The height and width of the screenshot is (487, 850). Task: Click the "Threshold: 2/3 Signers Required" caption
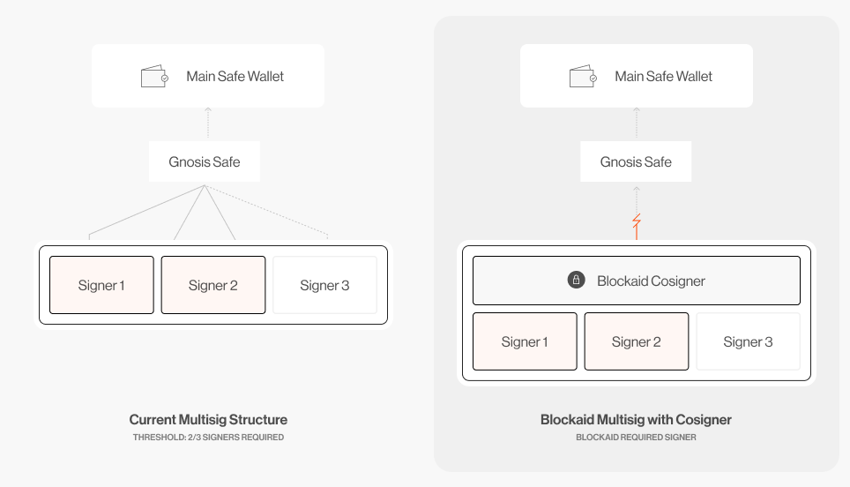coord(208,438)
